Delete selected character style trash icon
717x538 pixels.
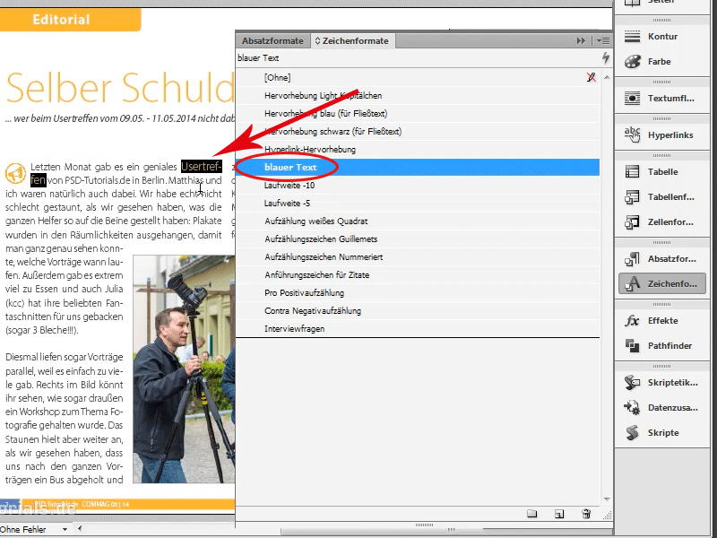(586, 513)
